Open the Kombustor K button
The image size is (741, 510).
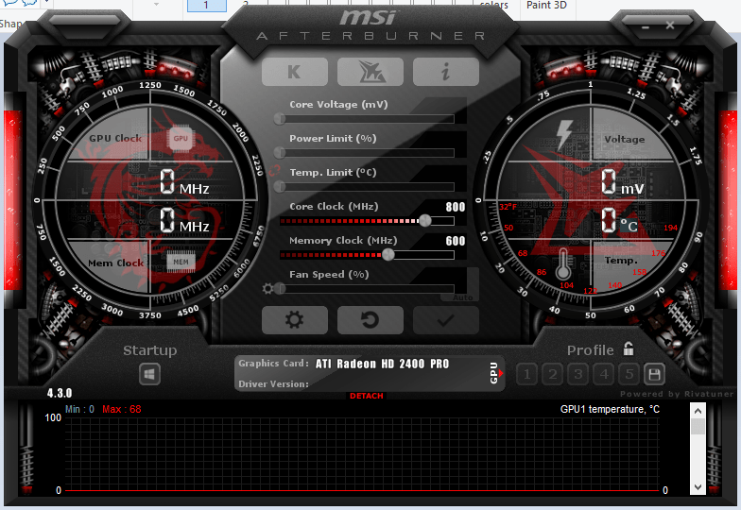[x=295, y=72]
